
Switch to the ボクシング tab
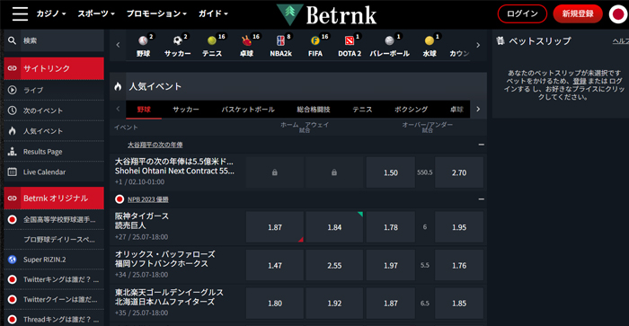coord(411,110)
